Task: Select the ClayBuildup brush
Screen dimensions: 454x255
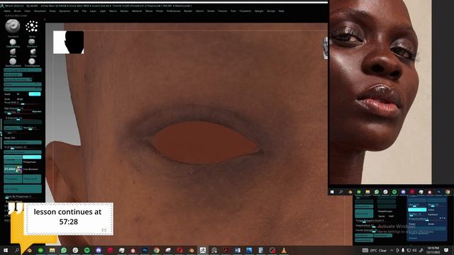Action: click(x=13, y=42)
